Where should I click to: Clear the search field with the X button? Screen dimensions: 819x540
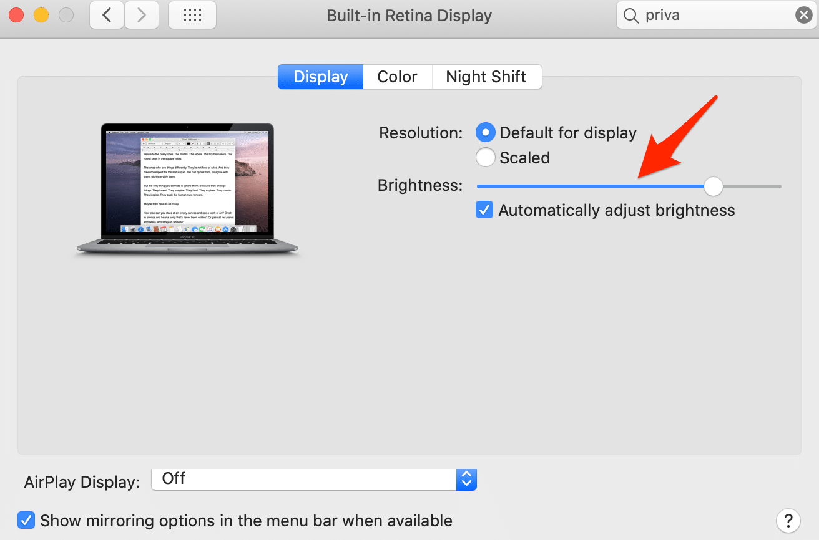click(x=803, y=16)
